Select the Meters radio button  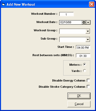[x=85, y=64]
